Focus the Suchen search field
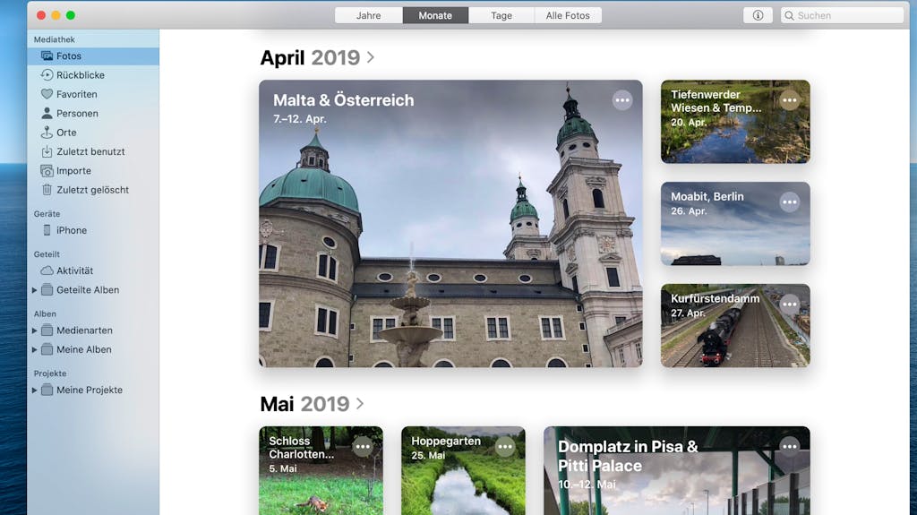Image resolution: width=917 pixels, height=515 pixels. tap(842, 16)
